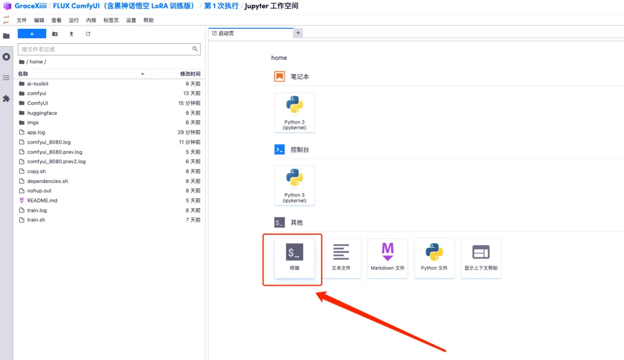Screen dimensions: 624x360
Task: Open the extension manager puzzle icon
Action: 6,99
